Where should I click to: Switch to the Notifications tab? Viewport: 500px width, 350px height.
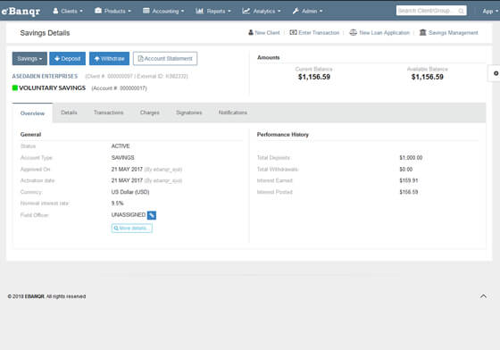232,112
